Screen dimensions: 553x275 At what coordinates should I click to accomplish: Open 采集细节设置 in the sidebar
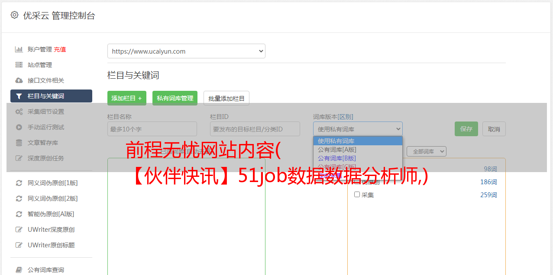tap(46, 112)
